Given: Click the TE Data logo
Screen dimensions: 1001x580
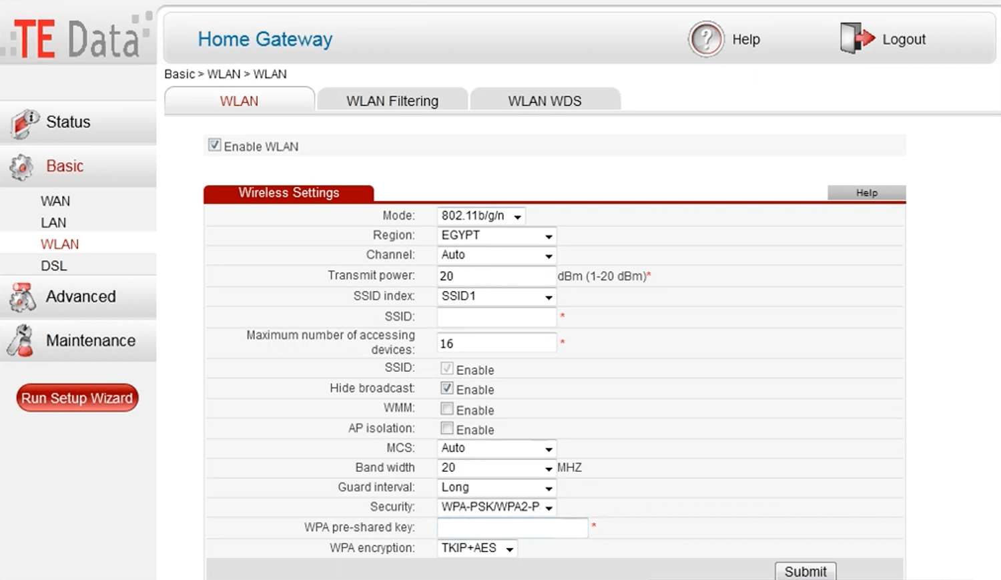Looking at the screenshot, I should 78,38.
